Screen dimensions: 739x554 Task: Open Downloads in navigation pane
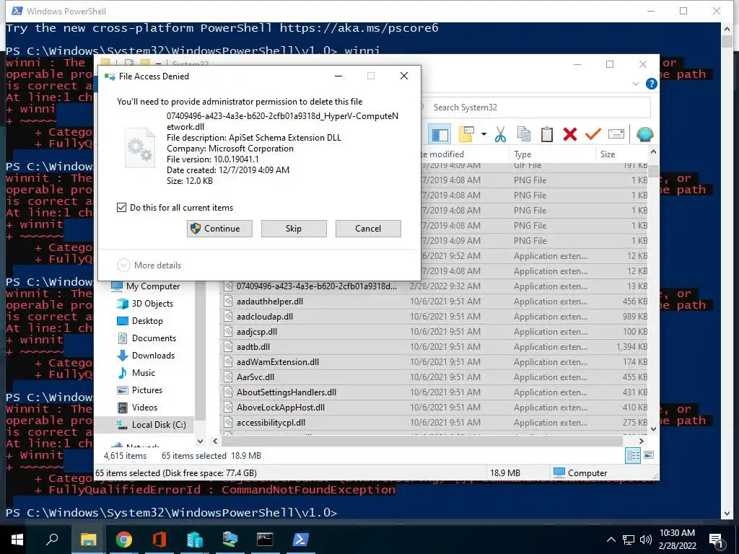click(x=146, y=356)
